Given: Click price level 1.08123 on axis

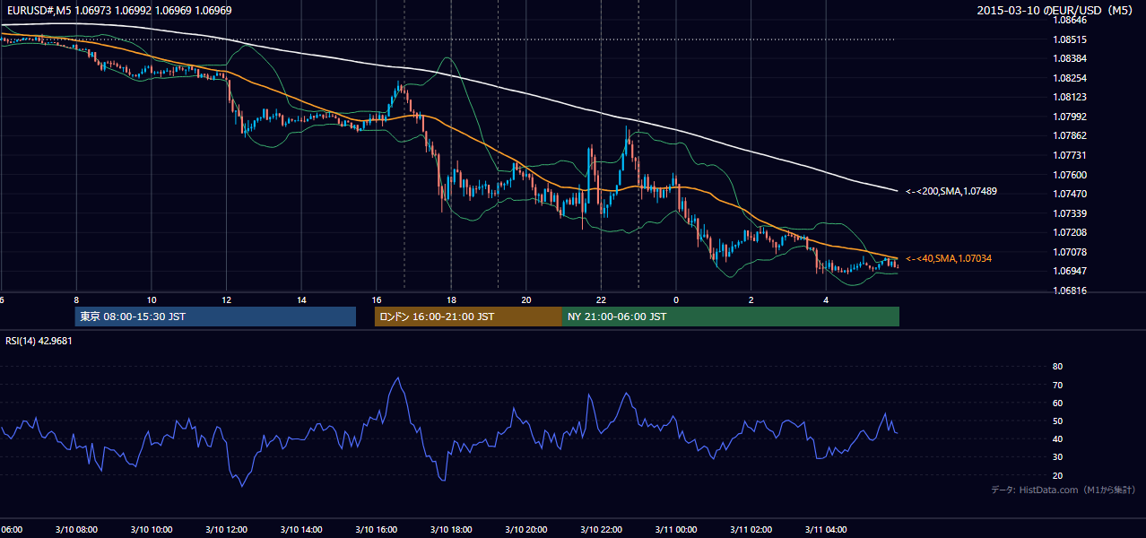Looking at the screenshot, I should pyautogui.click(x=1071, y=97).
